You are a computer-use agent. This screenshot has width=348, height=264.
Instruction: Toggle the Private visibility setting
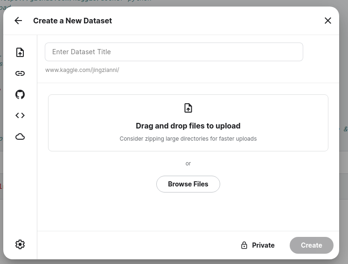[x=258, y=245]
